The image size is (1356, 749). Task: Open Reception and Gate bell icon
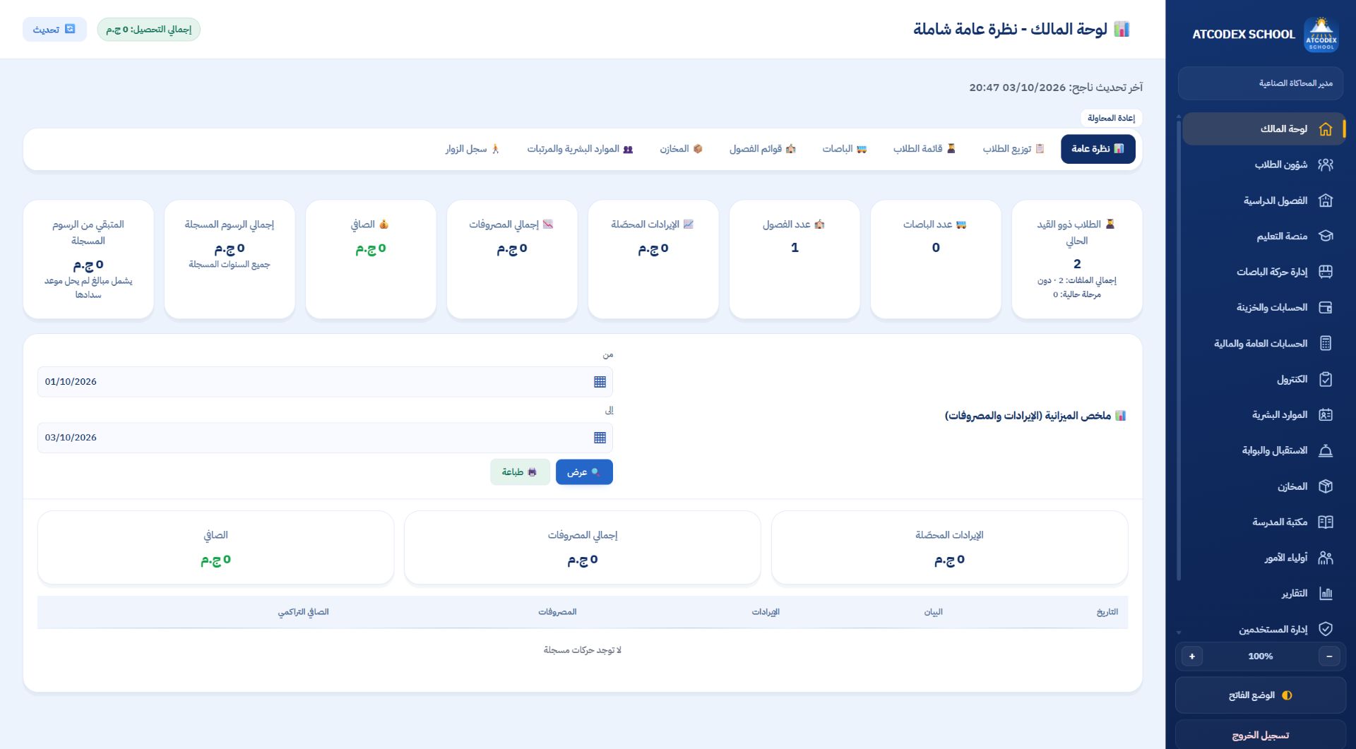point(1326,450)
